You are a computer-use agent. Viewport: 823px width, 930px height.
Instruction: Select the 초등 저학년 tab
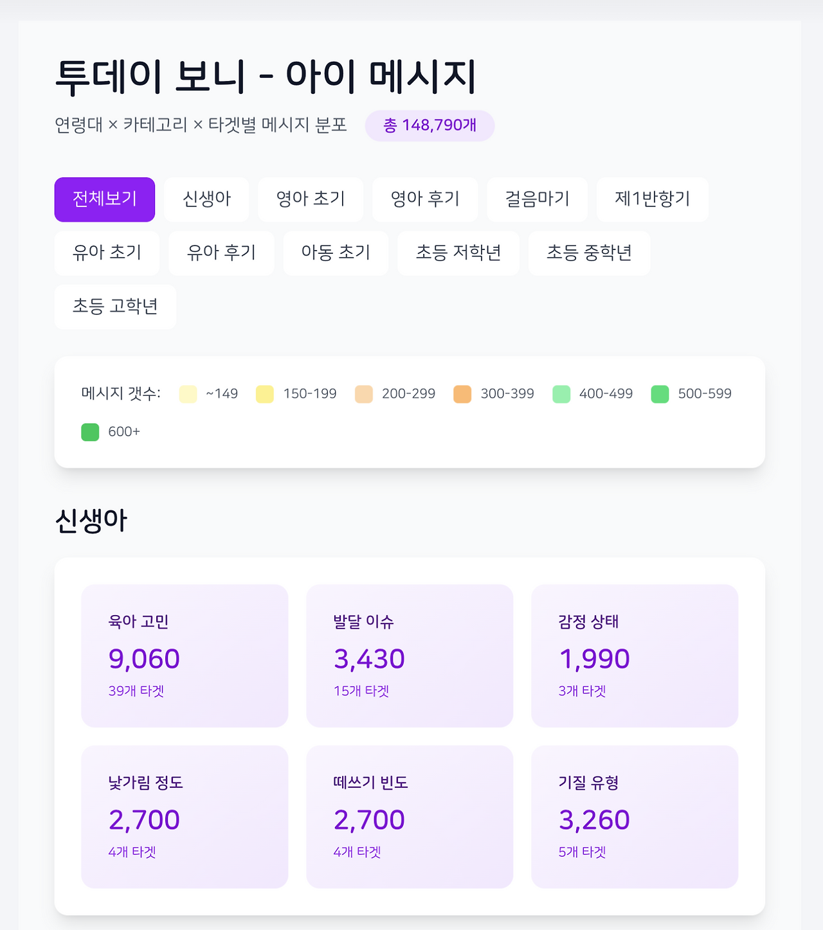tap(458, 253)
